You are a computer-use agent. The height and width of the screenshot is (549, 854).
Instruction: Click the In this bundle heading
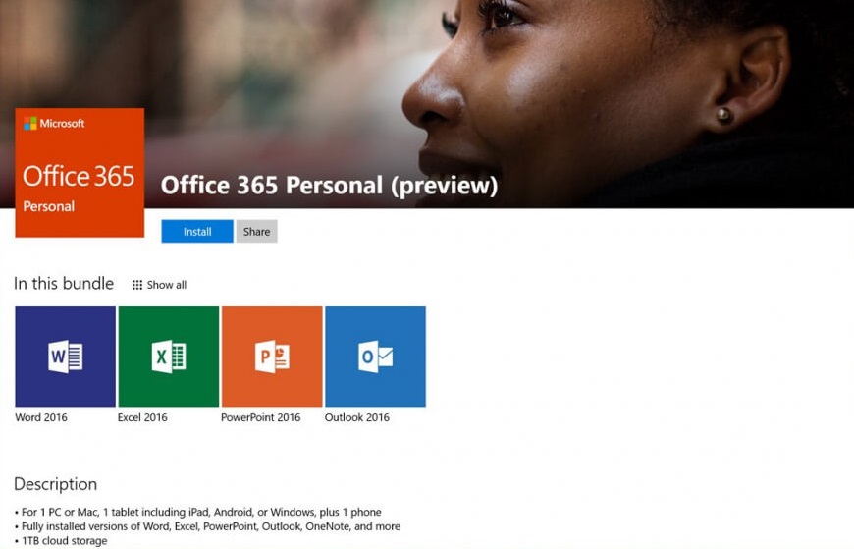click(64, 284)
